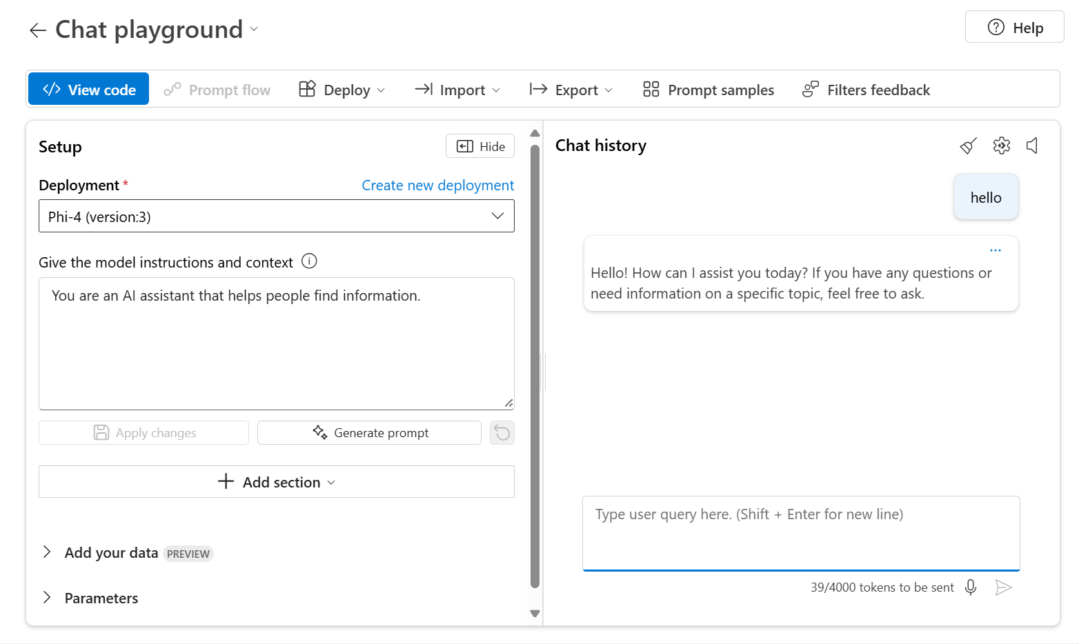Open the Deploy menu
This screenshot has width=1079, height=644.
click(341, 90)
